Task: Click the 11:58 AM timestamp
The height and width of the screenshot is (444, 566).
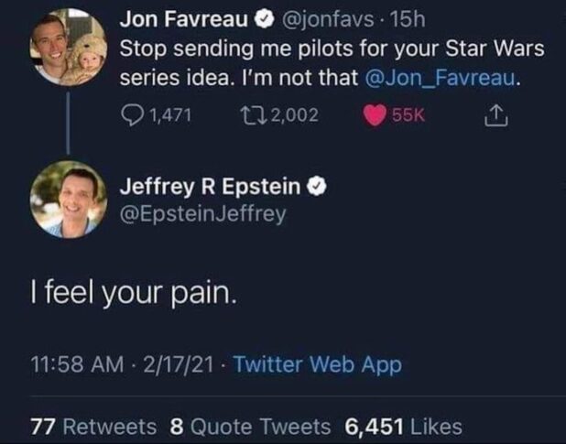Action: 75,365
